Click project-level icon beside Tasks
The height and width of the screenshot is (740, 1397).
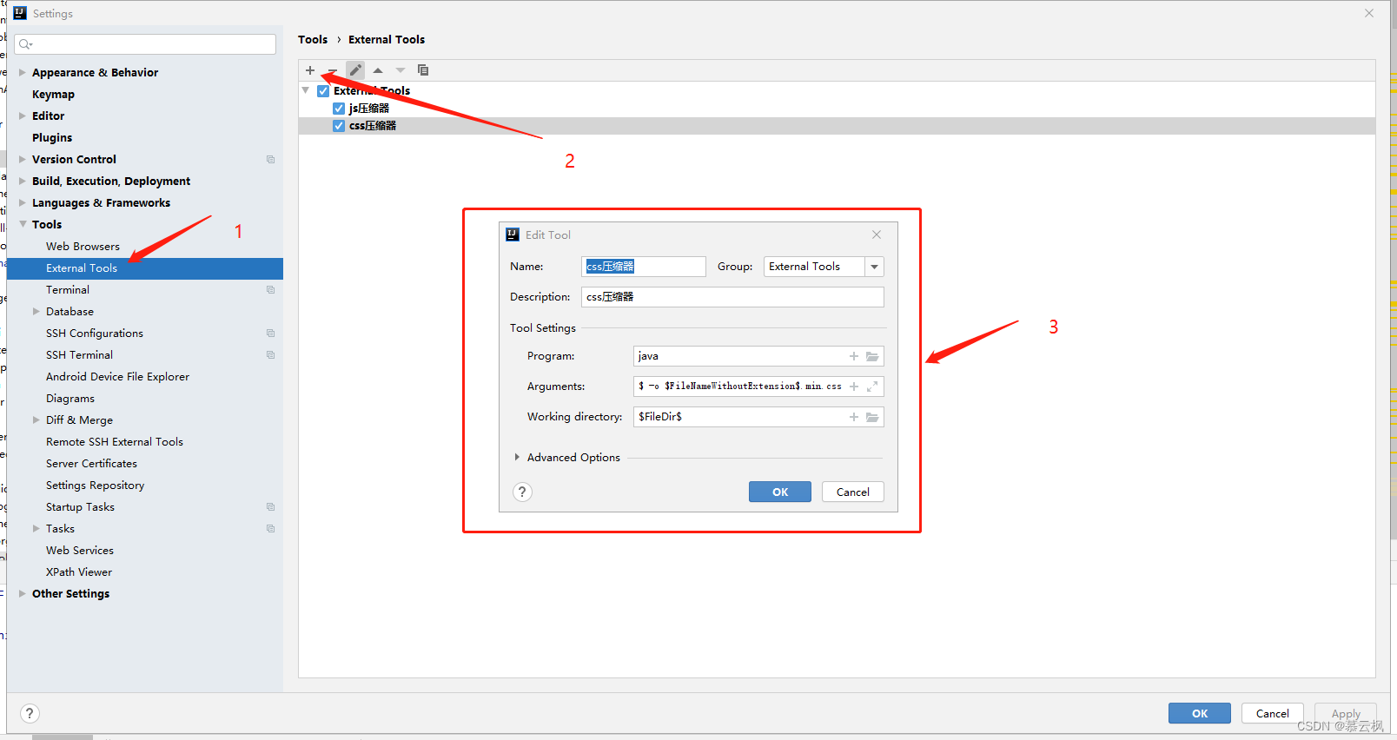(x=270, y=529)
